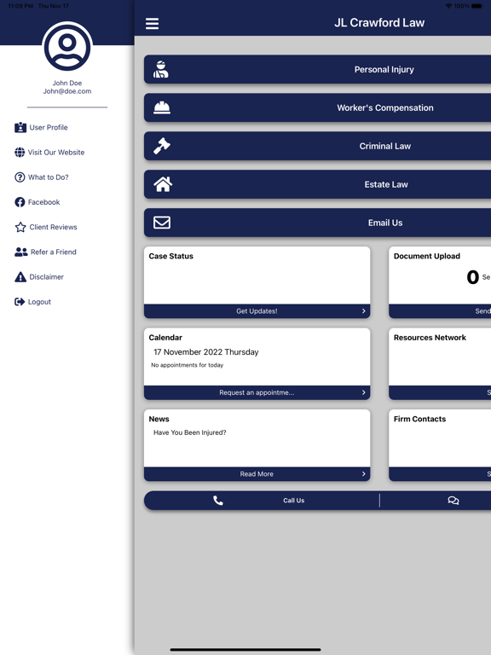Select Visit Our Website

(x=49, y=153)
